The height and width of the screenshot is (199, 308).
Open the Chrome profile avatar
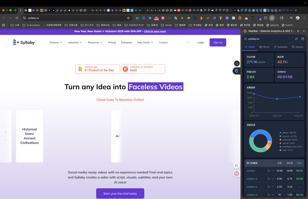pos(297,18)
